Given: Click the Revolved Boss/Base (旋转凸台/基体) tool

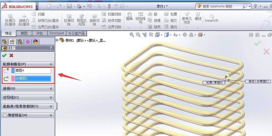Looking at the screenshot, I should click(x=24, y=20).
